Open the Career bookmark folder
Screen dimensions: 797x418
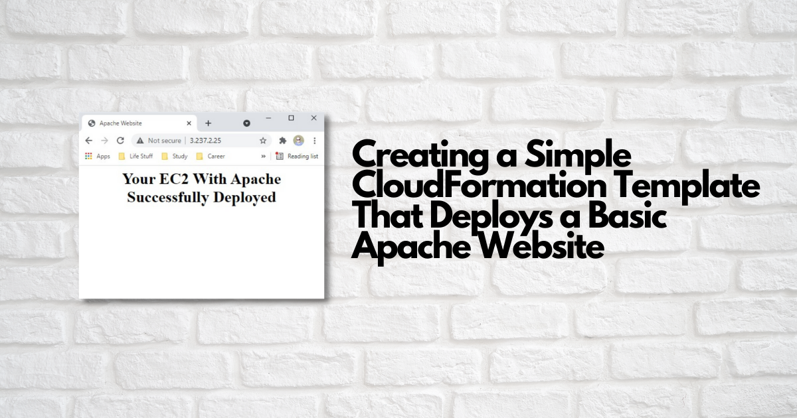pos(211,157)
